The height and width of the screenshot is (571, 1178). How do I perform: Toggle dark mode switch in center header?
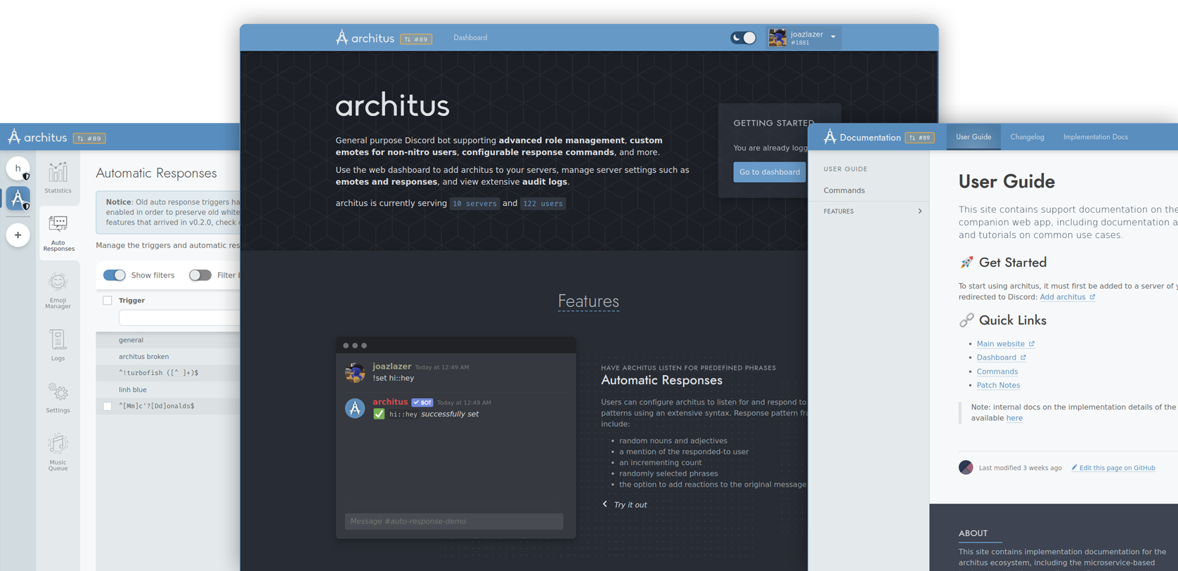coord(744,38)
